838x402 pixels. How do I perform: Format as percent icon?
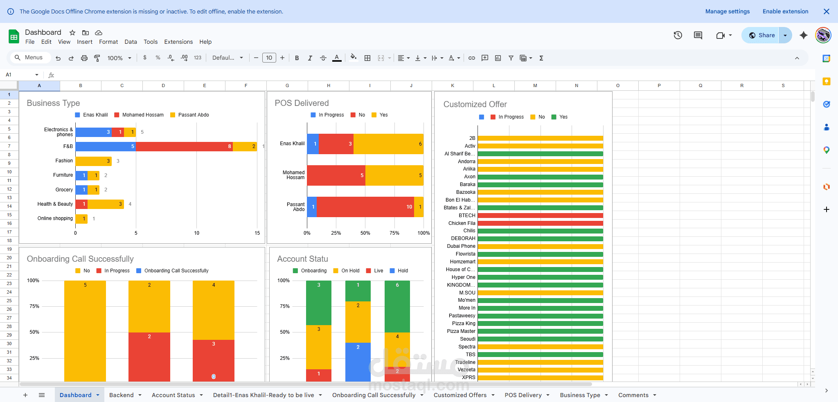(158, 58)
